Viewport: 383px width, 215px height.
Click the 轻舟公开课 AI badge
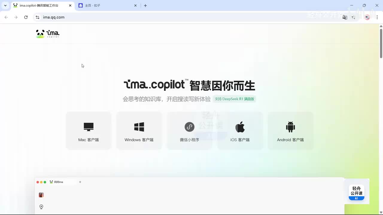click(x=356, y=193)
